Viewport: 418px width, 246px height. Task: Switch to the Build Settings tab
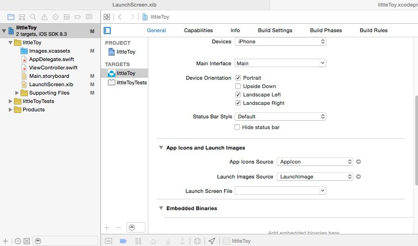coord(275,30)
